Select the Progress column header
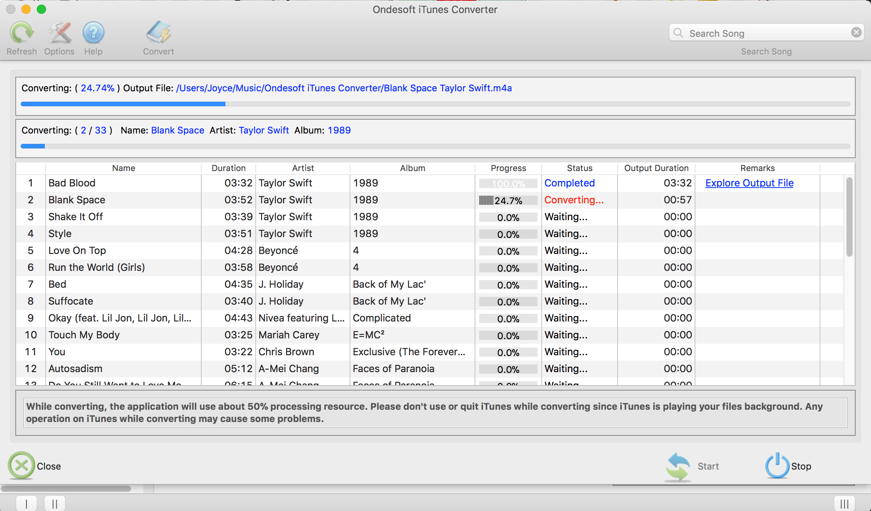The width and height of the screenshot is (871, 511). point(508,168)
